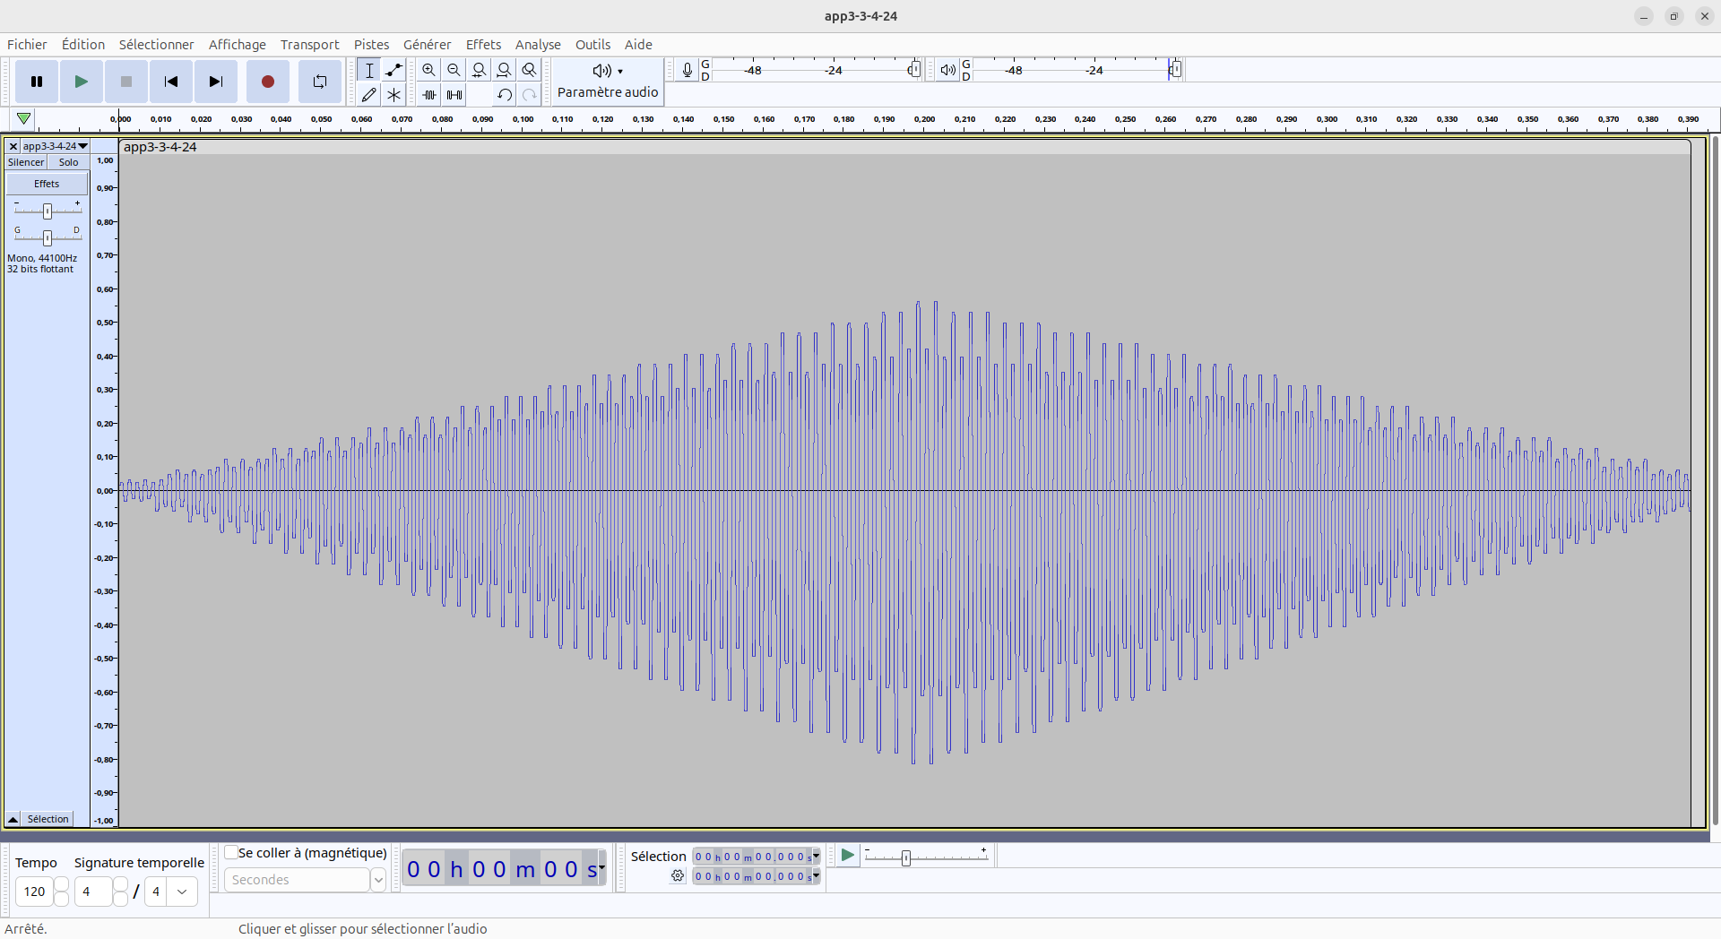Open the Effets menu
Viewport: 1721px width, 939px height.
click(483, 45)
